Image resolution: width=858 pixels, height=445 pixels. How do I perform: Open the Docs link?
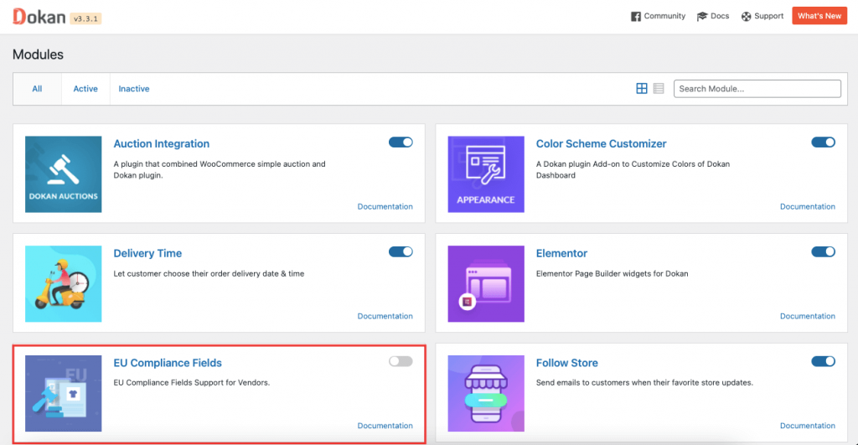click(712, 17)
